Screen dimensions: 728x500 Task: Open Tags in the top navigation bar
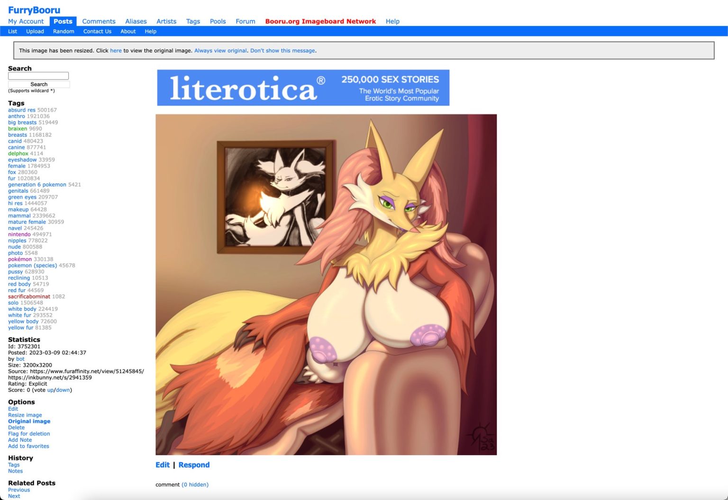(193, 21)
